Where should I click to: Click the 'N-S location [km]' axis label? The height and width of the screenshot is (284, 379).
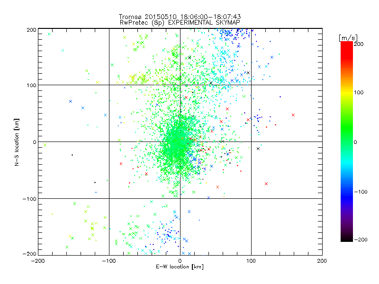point(17,142)
